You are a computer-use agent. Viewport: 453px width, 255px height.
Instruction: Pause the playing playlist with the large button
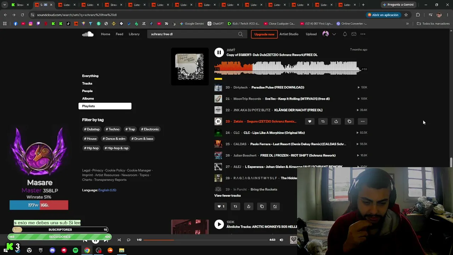point(219,53)
